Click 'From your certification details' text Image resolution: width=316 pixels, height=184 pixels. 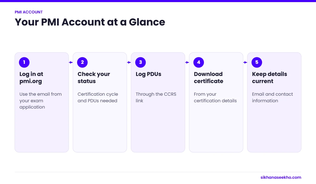click(x=215, y=97)
